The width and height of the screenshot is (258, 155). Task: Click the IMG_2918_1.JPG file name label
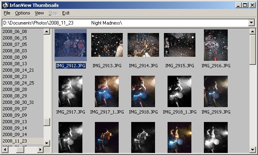(x=180, y=112)
